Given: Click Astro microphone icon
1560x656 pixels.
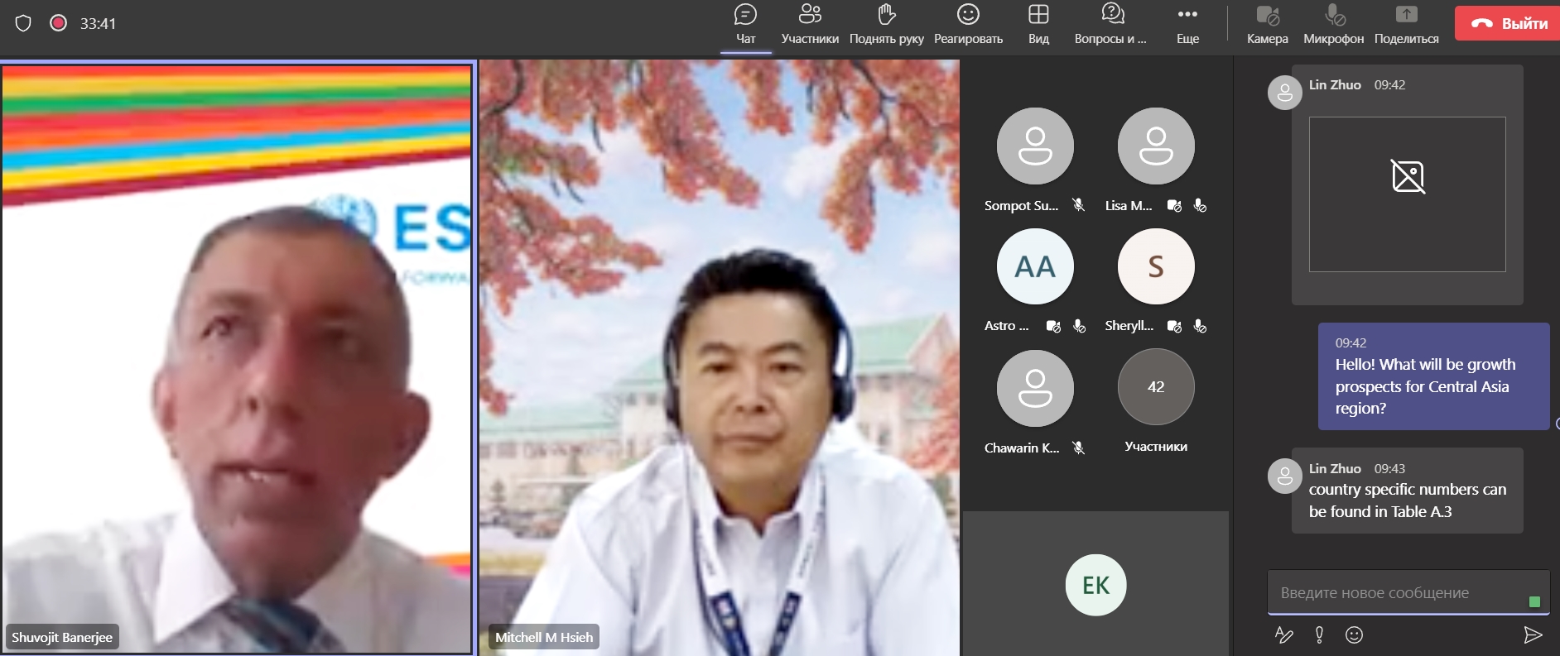Looking at the screenshot, I should tap(1079, 327).
